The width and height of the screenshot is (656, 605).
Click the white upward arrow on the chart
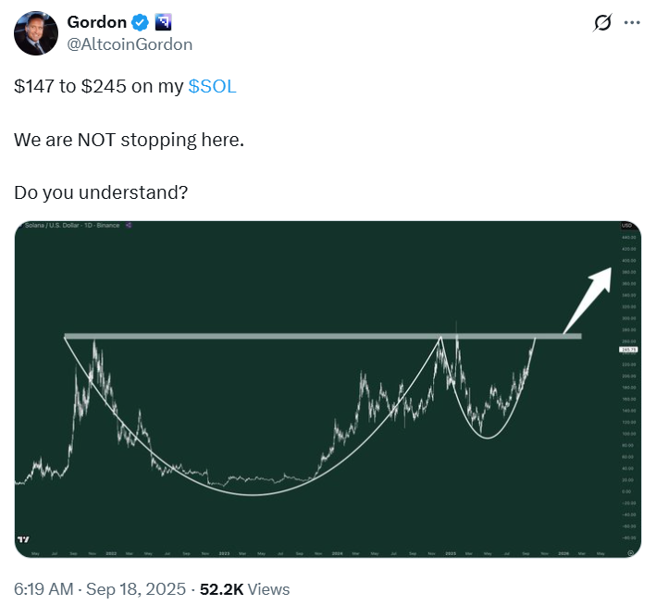pyautogui.click(x=588, y=301)
